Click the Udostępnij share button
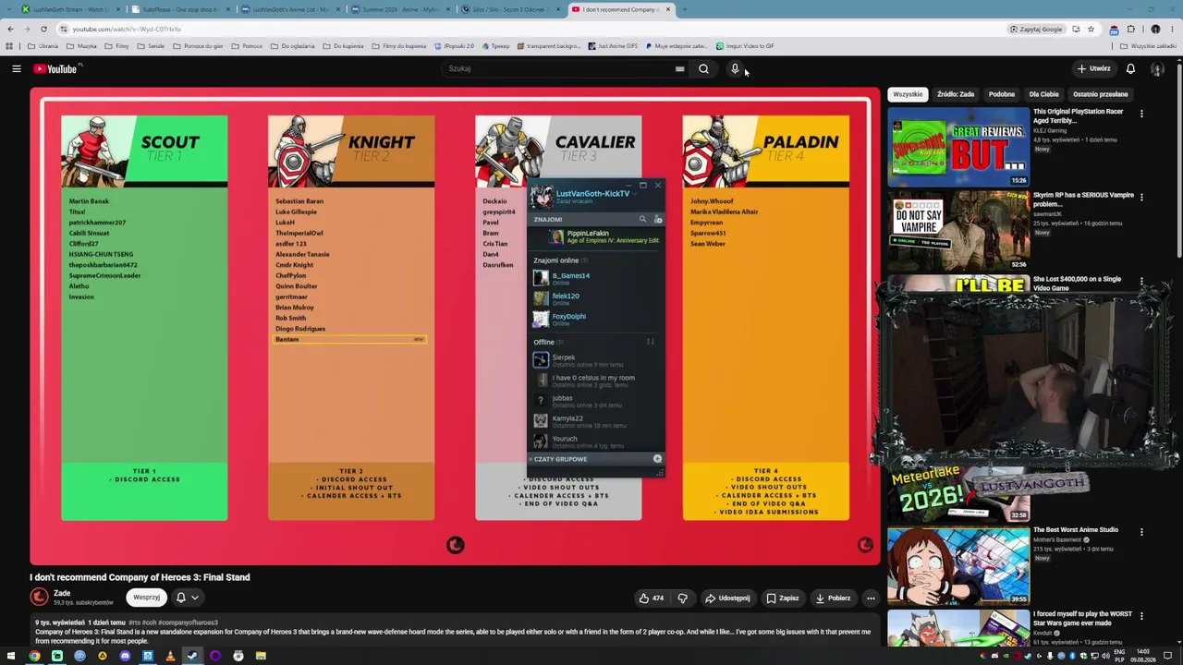 (x=727, y=598)
